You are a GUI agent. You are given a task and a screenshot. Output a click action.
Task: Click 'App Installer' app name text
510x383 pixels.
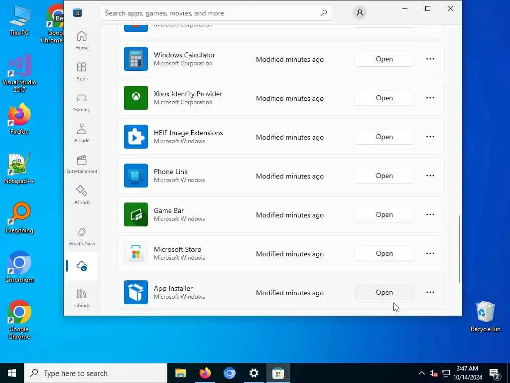(x=173, y=288)
